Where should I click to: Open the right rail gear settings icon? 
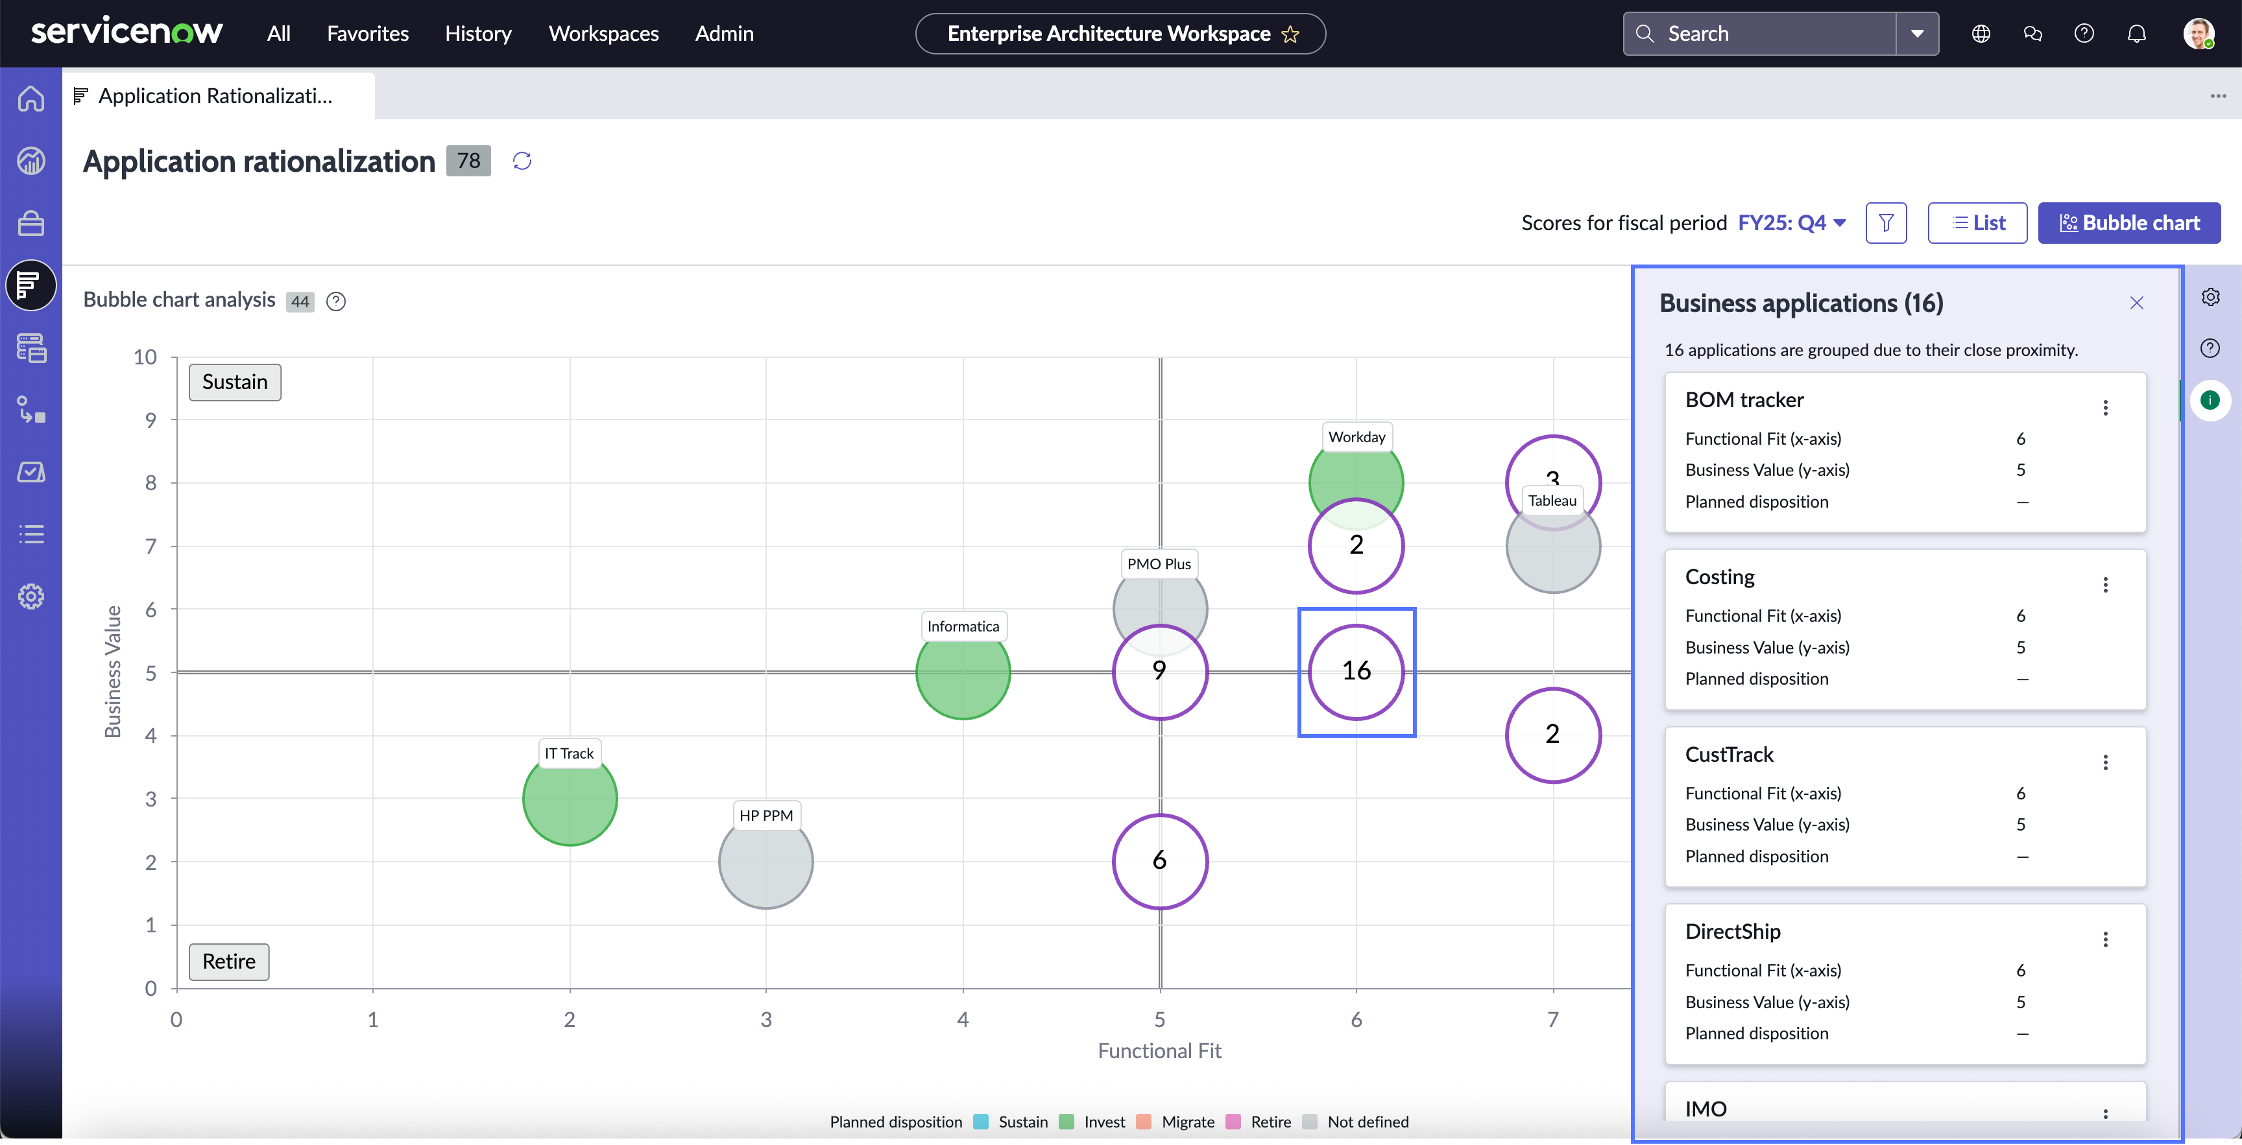point(2211,298)
